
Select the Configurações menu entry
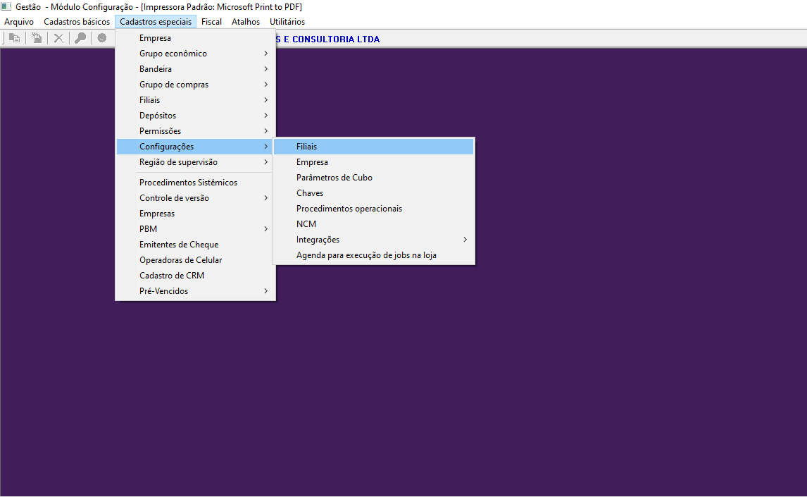[x=196, y=146]
